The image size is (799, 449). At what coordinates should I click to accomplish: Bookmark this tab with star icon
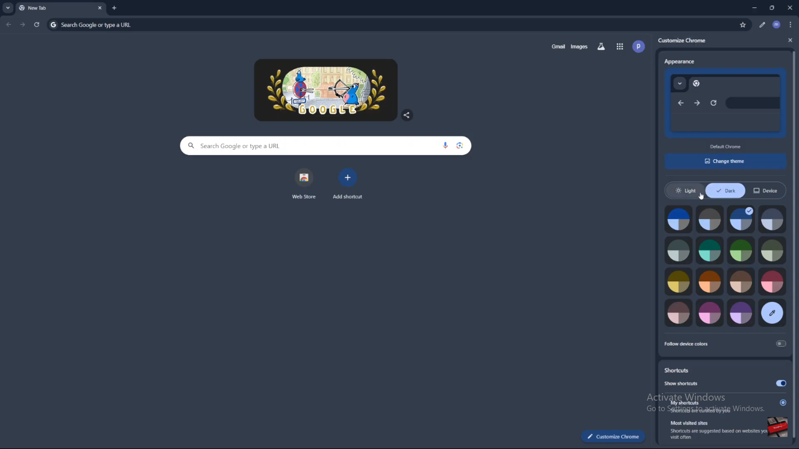click(x=743, y=24)
